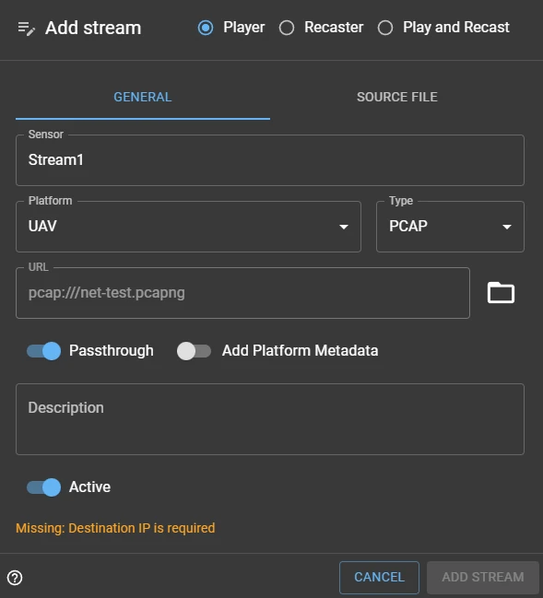Click into the URL input field
The width and height of the screenshot is (543, 598).
coord(242,293)
